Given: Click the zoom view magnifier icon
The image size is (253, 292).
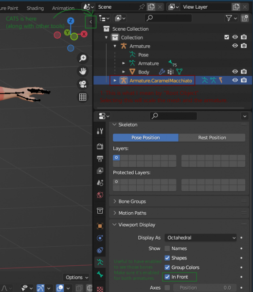Looking at the screenshot, I should 83,58.
